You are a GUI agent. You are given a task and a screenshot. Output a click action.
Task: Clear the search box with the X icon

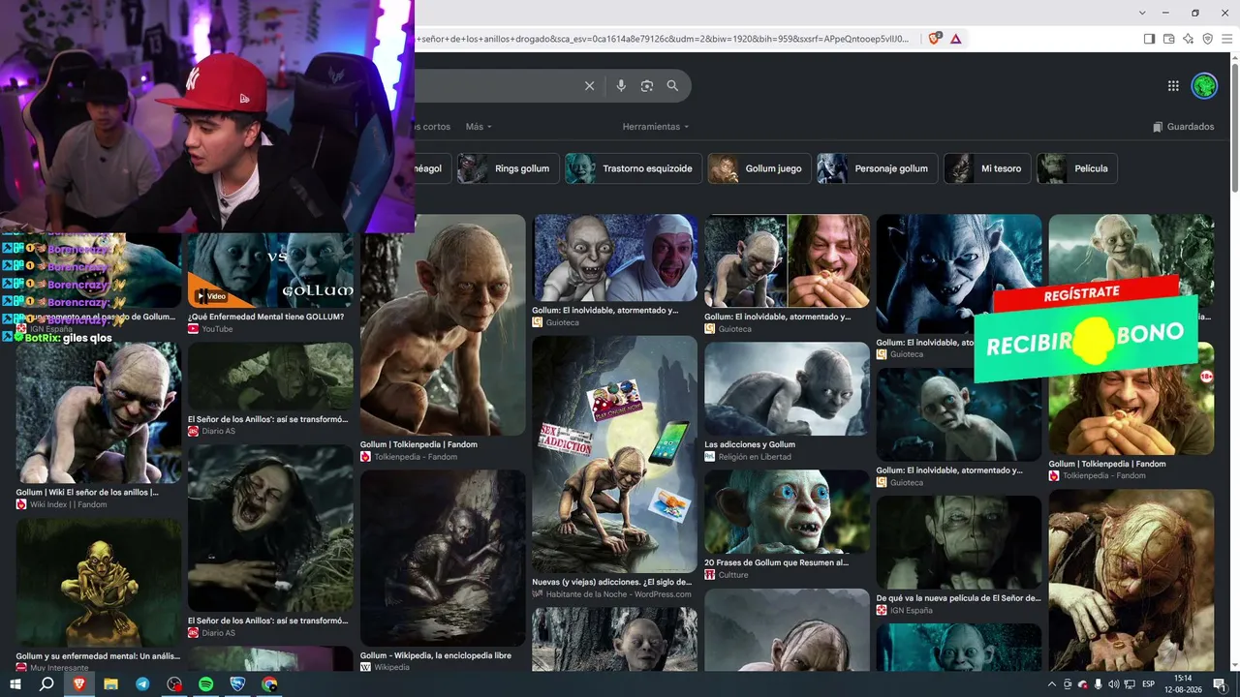pos(589,86)
